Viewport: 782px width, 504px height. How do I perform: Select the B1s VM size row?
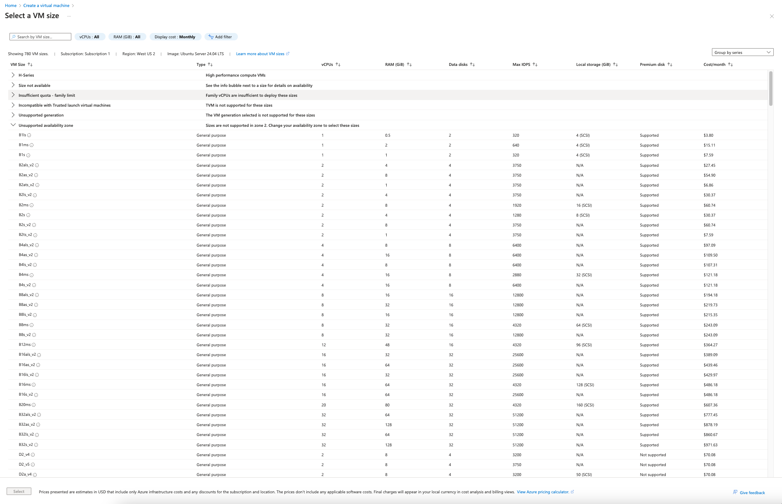(x=387, y=155)
